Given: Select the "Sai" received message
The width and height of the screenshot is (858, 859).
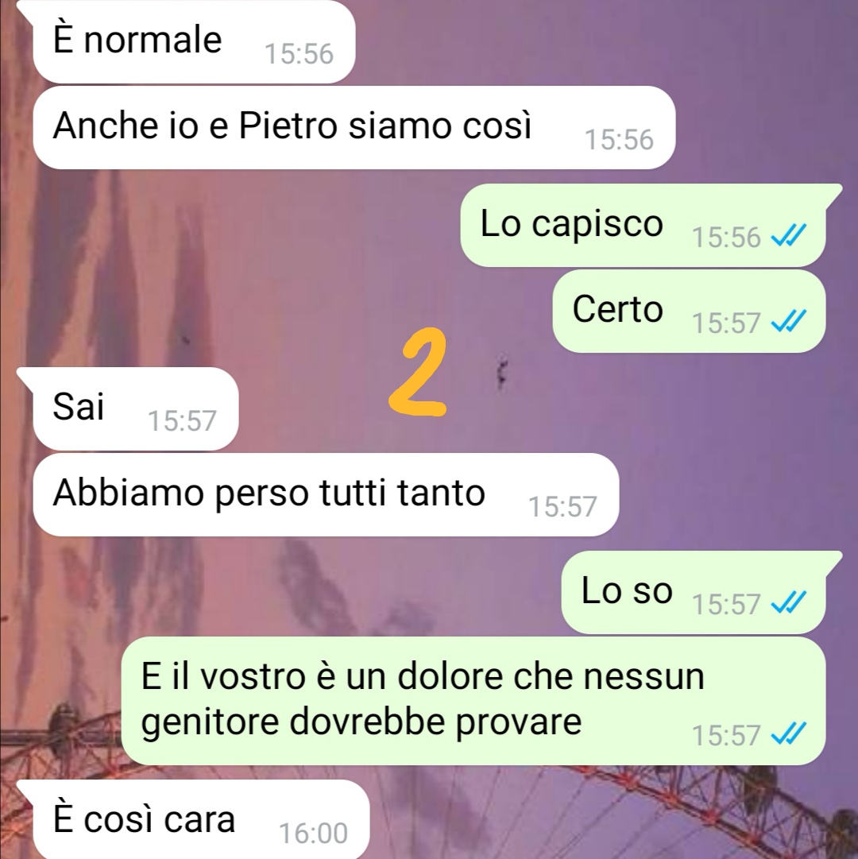Looking at the screenshot, I should pos(136,408).
